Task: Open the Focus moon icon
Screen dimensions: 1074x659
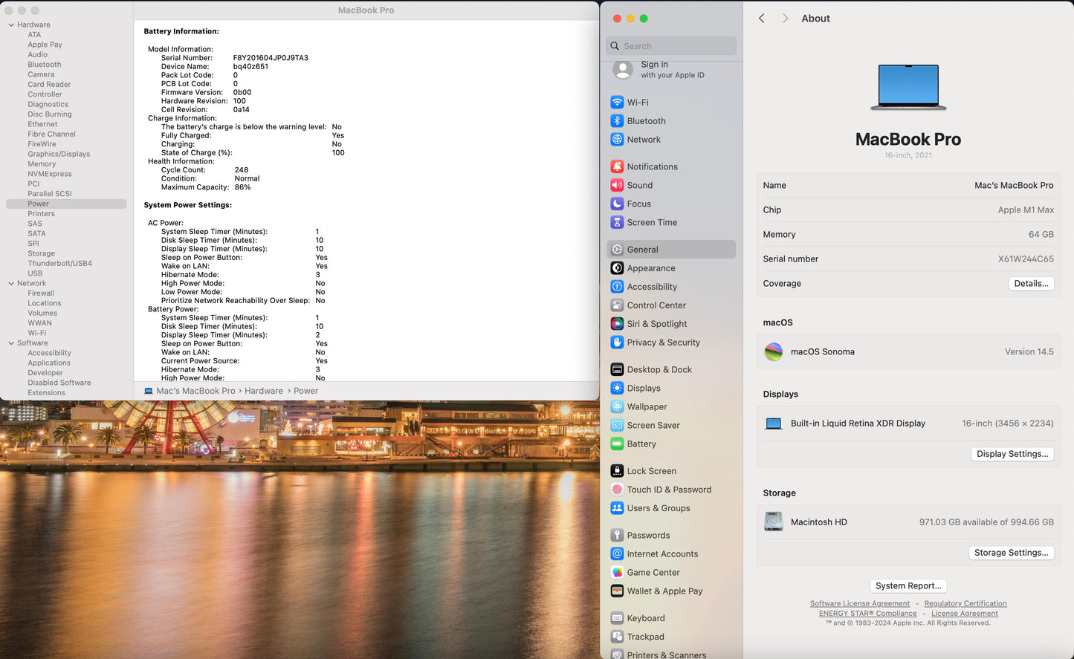Action: pyautogui.click(x=617, y=204)
